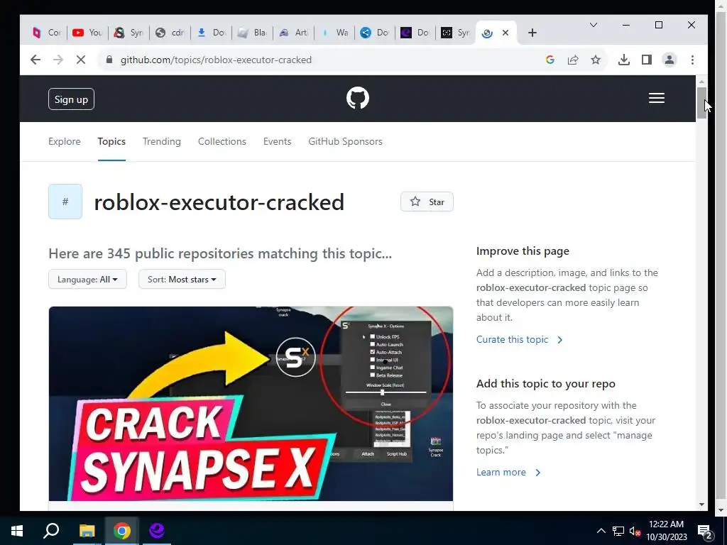The height and width of the screenshot is (545, 727).
Task: Switch to the 'Wa' tab
Action: (334, 33)
